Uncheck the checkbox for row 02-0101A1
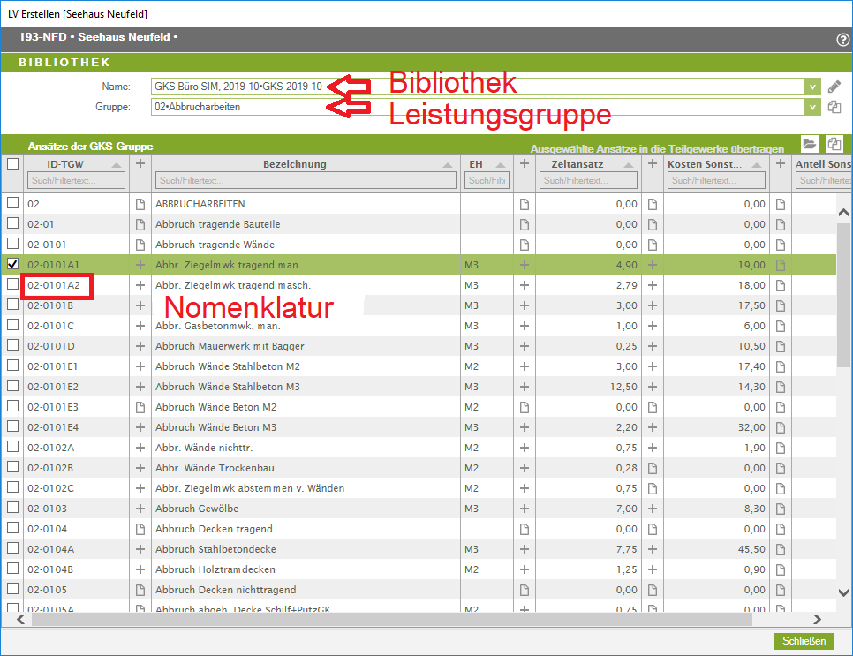 coord(12,264)
